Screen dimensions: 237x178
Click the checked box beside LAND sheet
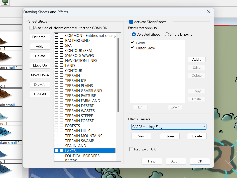(x=56, y=65)
